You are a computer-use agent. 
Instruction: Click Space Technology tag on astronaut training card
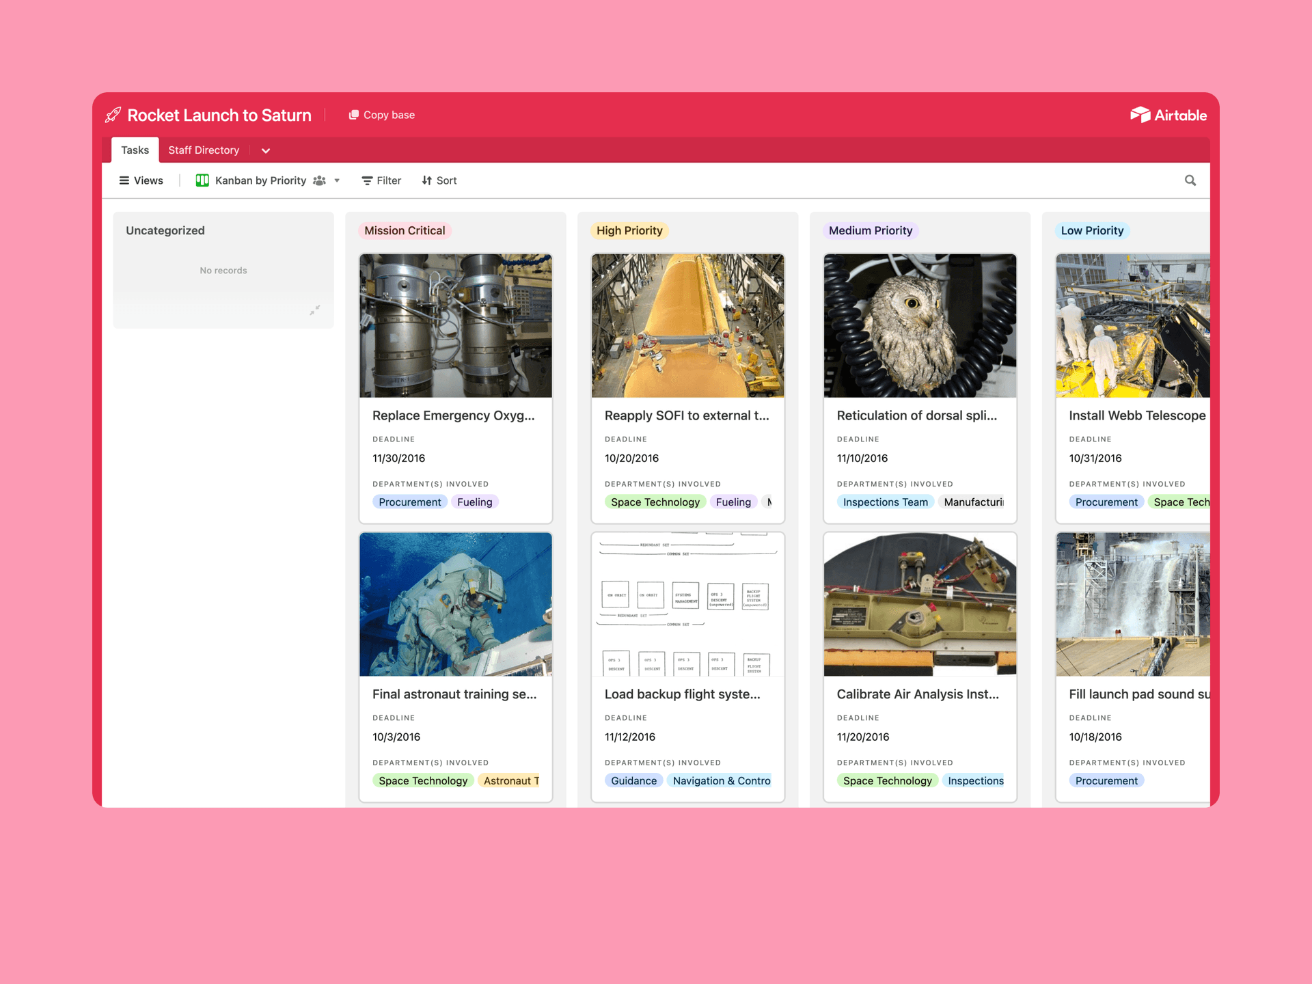point(423,781)
